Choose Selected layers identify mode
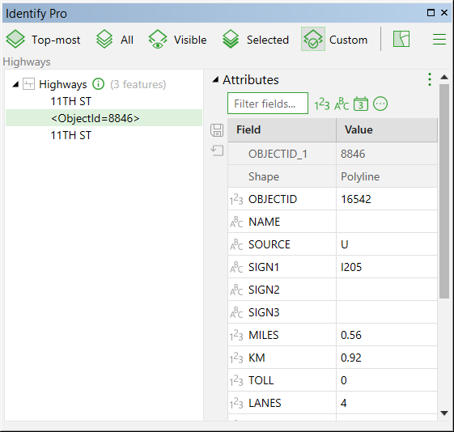The width and height of the screenshot is (454, 432). pos(256,40)
